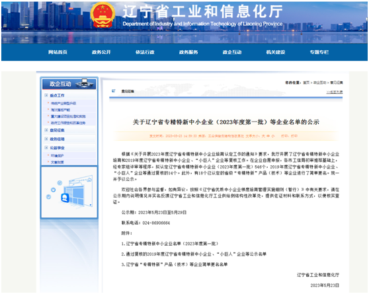Viewport: 369px width, 294px height.
Task: Click the orange arrow bullet before 环境保护
Action: coord(48,155)
